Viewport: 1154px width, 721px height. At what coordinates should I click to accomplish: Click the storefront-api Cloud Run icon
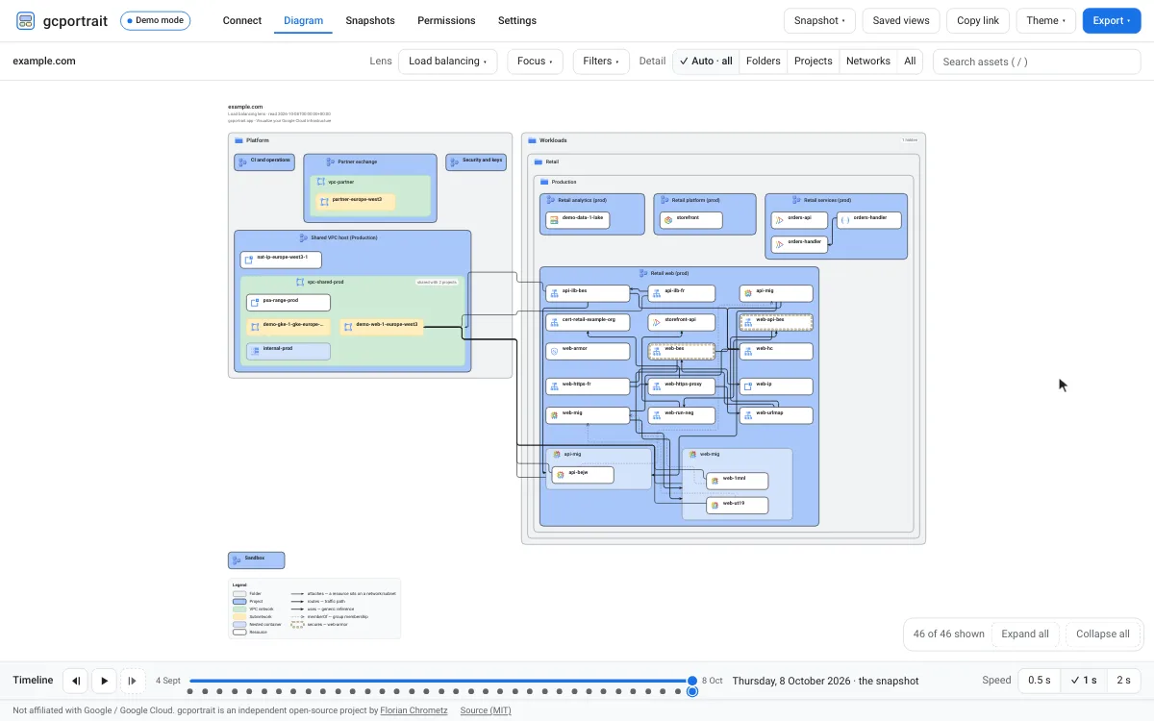point(656,321)
